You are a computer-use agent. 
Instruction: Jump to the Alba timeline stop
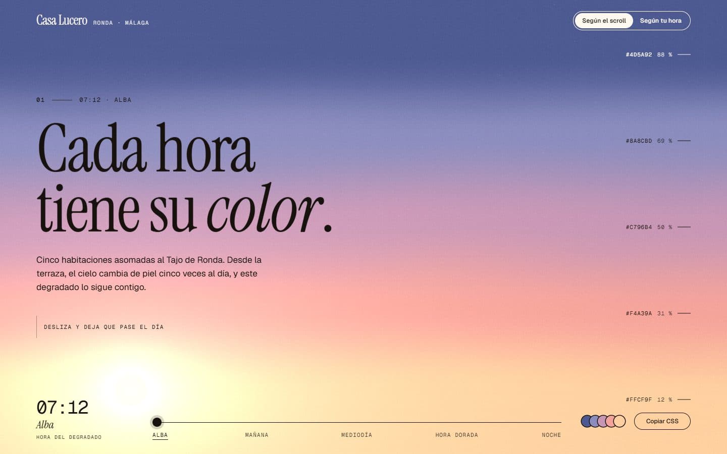160,435
